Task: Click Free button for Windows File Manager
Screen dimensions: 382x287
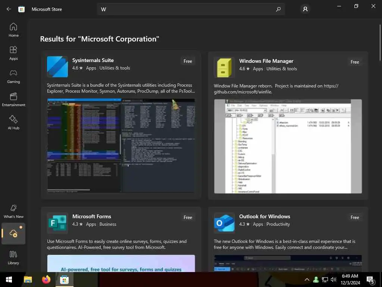Action: tap(355, 62)
